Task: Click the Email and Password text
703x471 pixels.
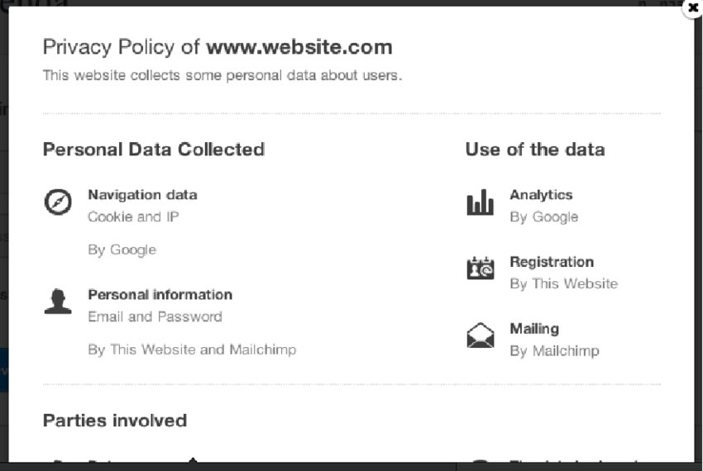Action: coord(155,316)
